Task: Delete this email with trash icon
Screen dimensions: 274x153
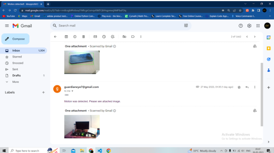Action: [83, 37]
